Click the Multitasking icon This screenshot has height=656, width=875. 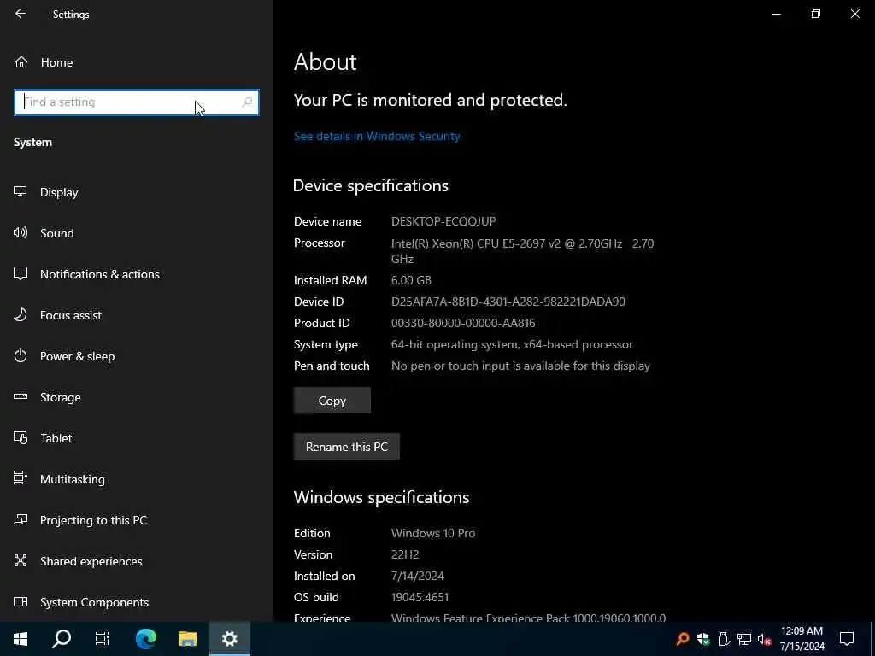21,478
